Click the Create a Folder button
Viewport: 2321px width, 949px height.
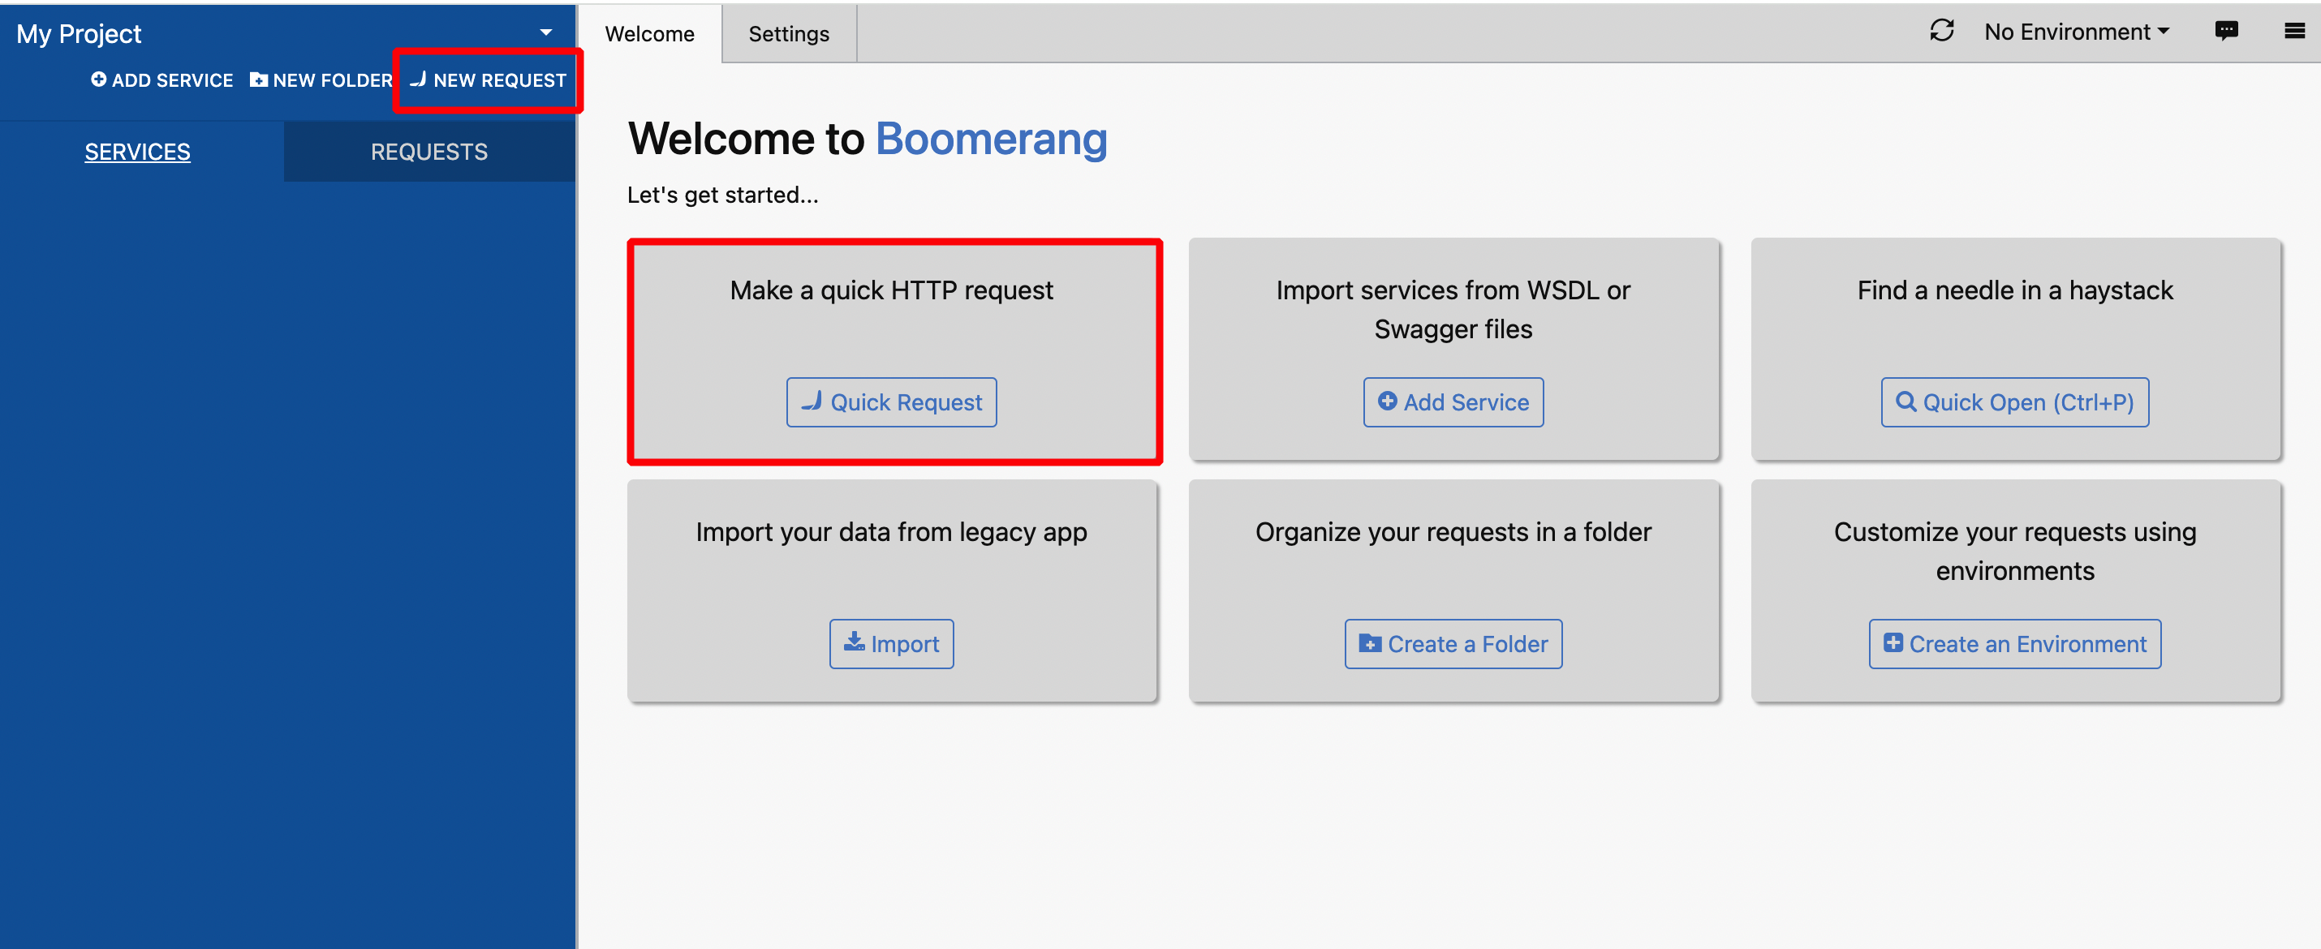click(x=1453, y=642)
